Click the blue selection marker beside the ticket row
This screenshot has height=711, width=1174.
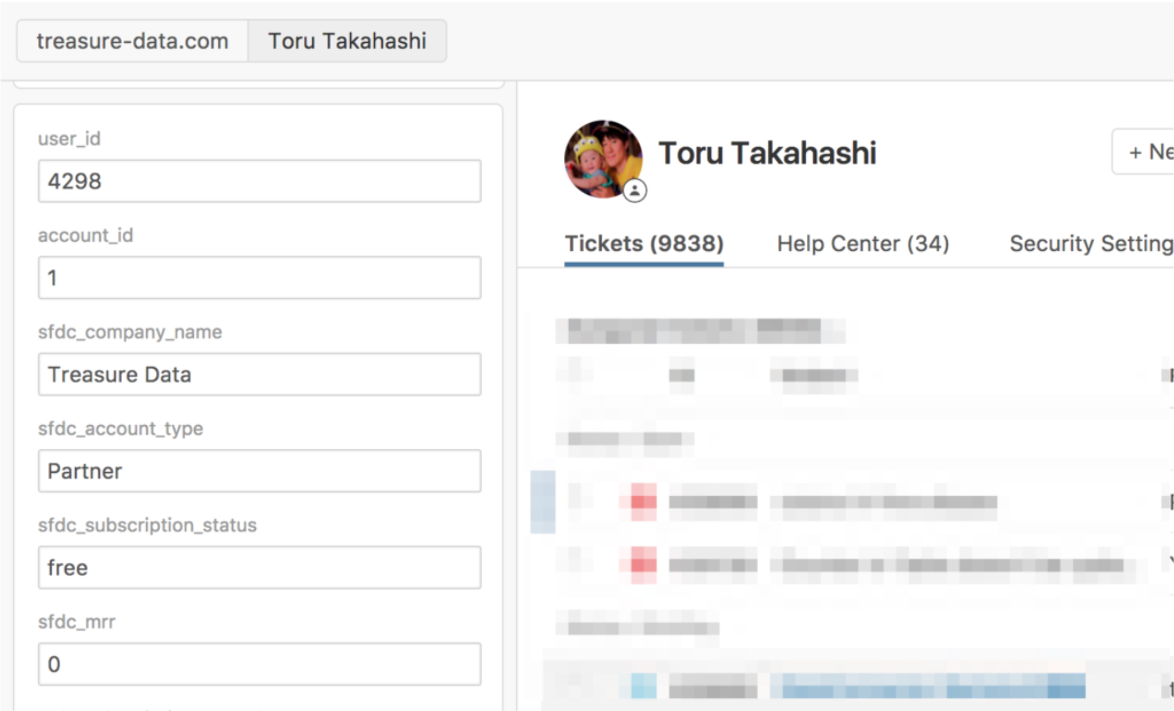[543, 502]
